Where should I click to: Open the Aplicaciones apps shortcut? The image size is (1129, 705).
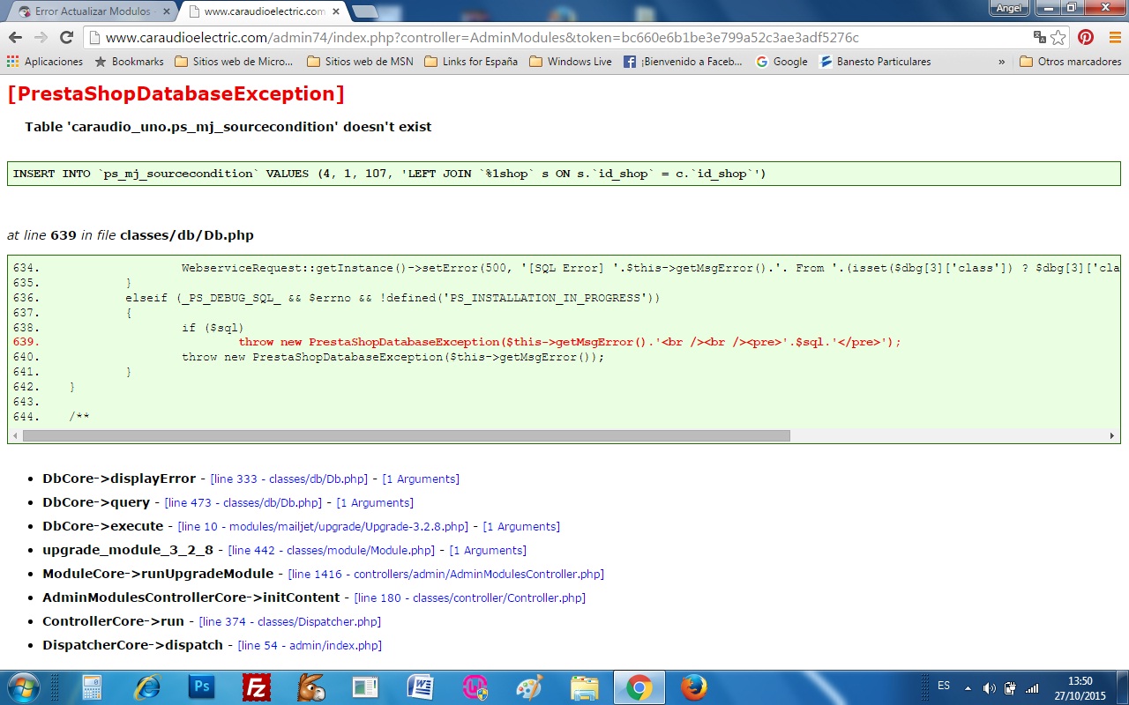(45, 62)
